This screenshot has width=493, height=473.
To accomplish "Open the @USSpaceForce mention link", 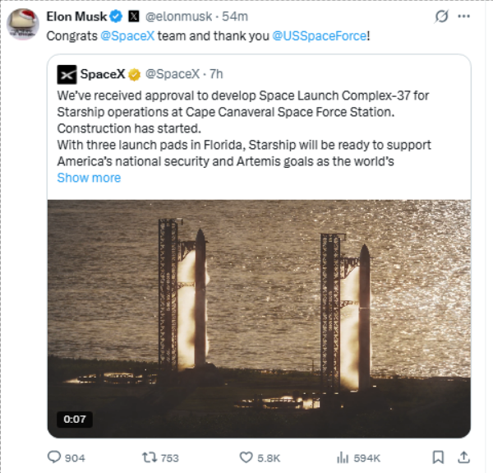I will [316, 36].
